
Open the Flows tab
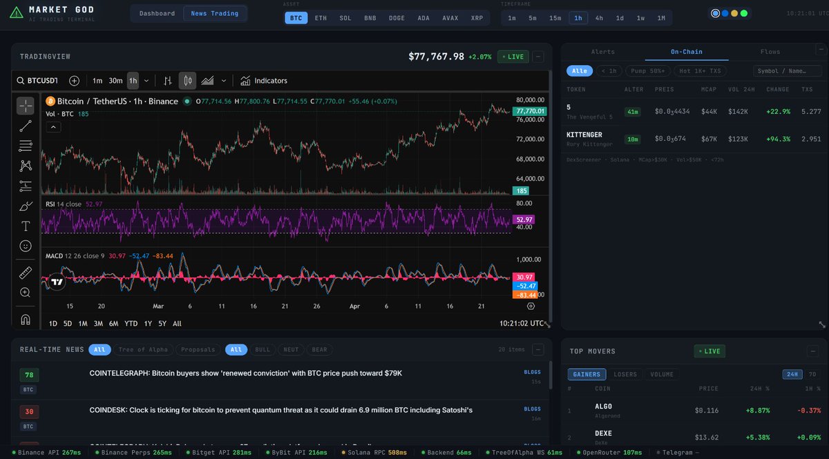[770, 52]
